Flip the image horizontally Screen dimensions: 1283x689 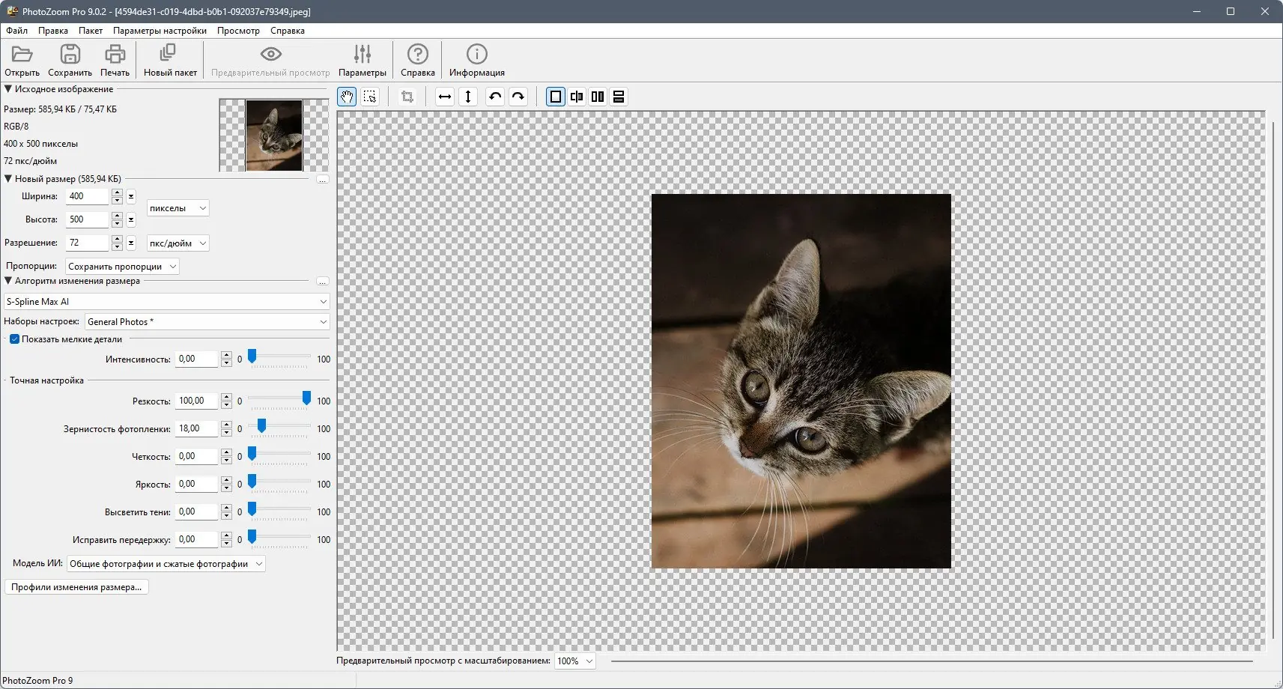(445, 97)
